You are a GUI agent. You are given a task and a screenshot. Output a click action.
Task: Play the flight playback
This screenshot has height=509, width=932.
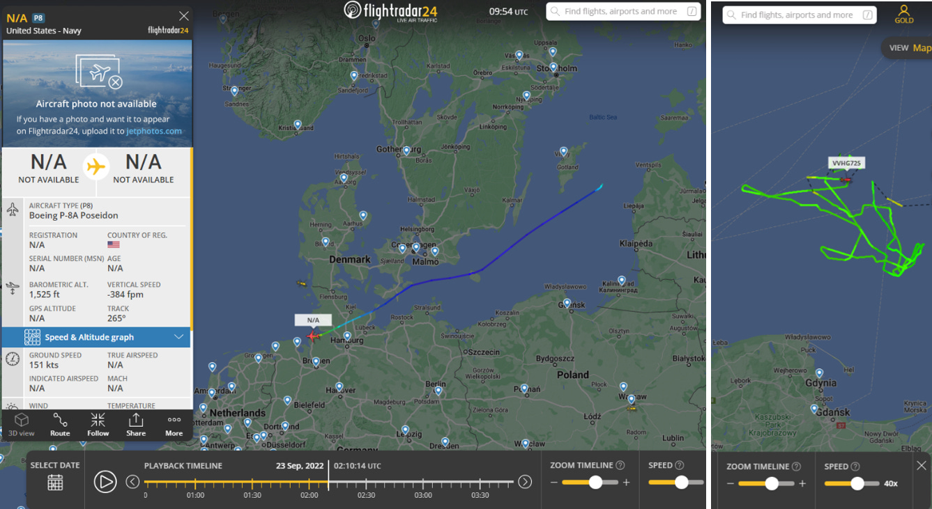coord(105,481)
